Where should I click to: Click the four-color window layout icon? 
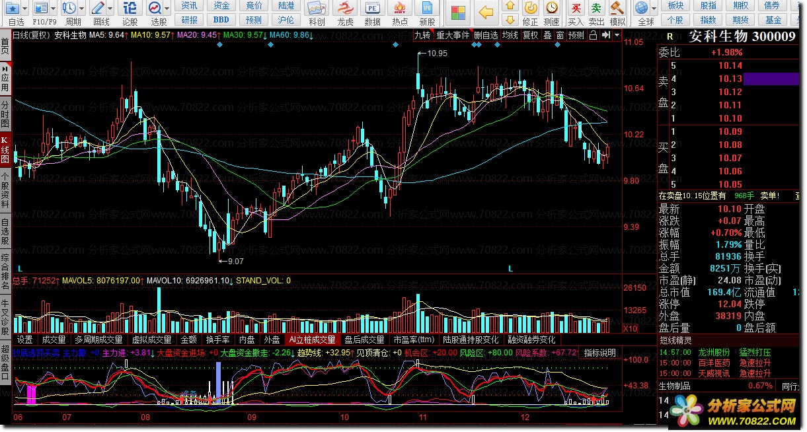(x=457, y=11)
